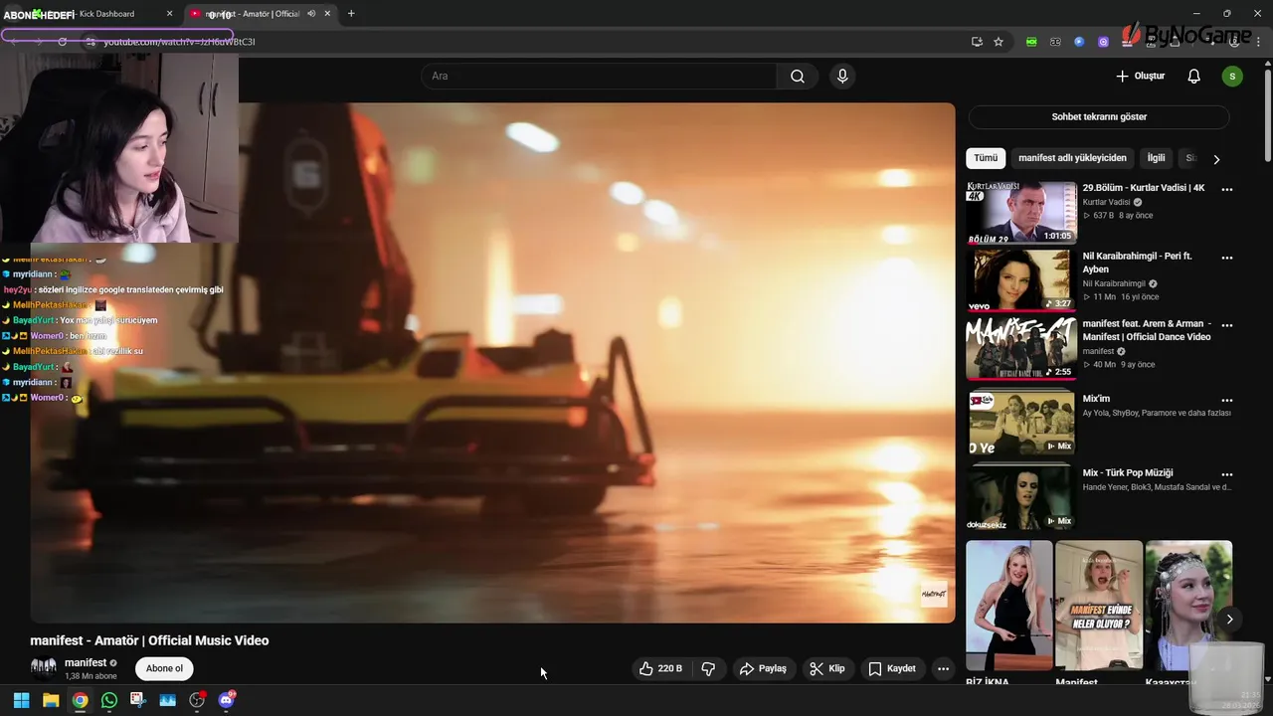Image resolution: width=1273 pixels, height=716 pixels.
Task: Click the video title 29.Bölüm - Kurtlar Vadisi | 4K
Action: (x=1144, y=188)
